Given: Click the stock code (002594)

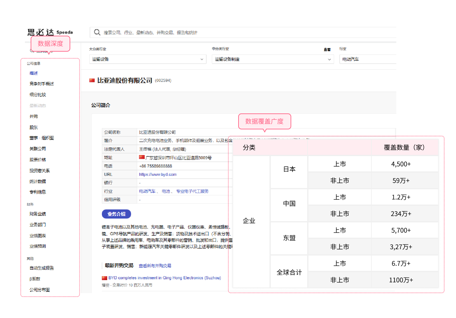Looking at the screenshot, I should coord(163,81).
